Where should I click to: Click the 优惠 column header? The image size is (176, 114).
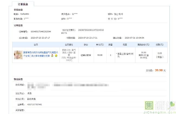[125, 45]
